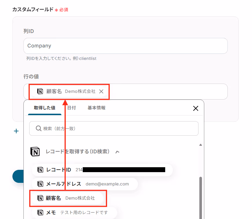Image resolution: width=252 pixels, height=219 pixels.
Task: Click Notion icon in メモ row
Action: [40, 212]
